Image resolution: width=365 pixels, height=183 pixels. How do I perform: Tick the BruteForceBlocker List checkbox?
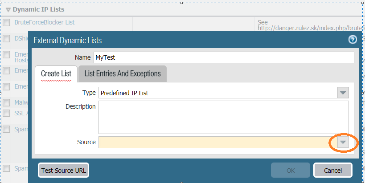[x=7, y=23]
